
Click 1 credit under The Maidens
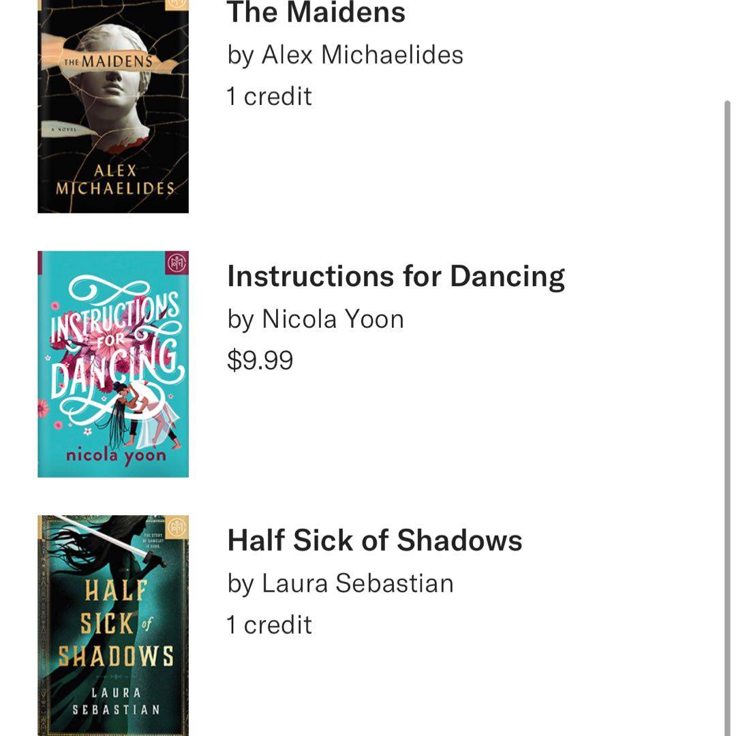[269, 96]
